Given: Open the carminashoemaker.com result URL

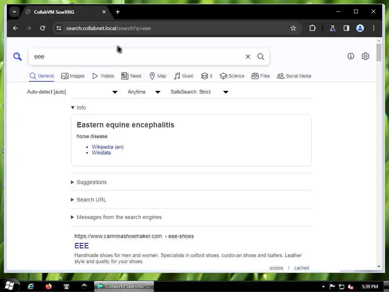Looking at the screenshot, I should (134, 236).
